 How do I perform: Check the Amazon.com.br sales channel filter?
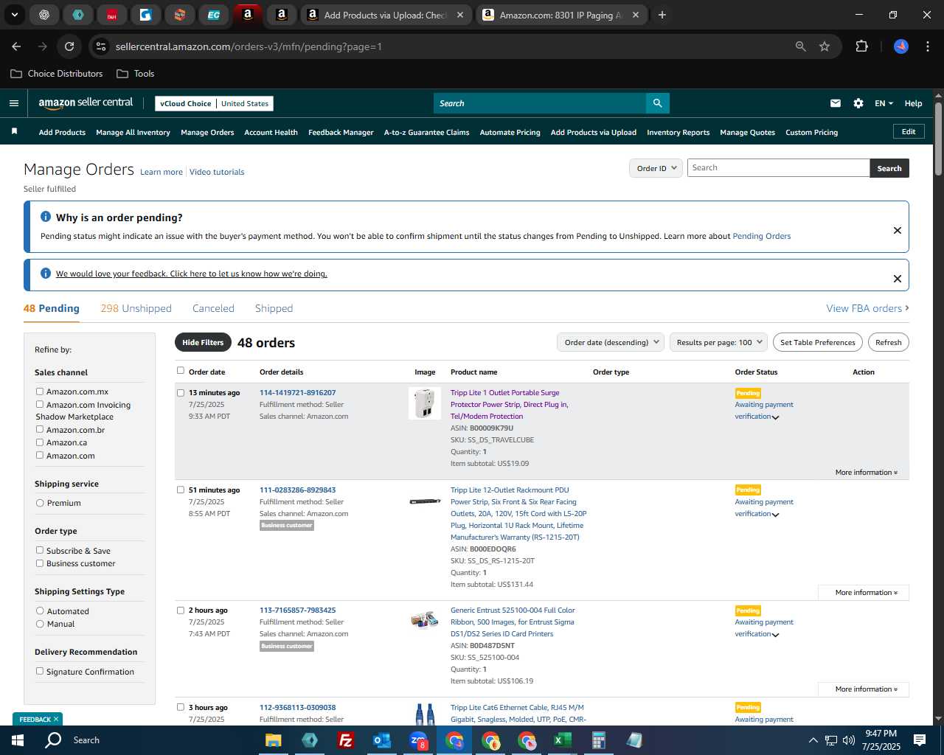click(40, 429)
